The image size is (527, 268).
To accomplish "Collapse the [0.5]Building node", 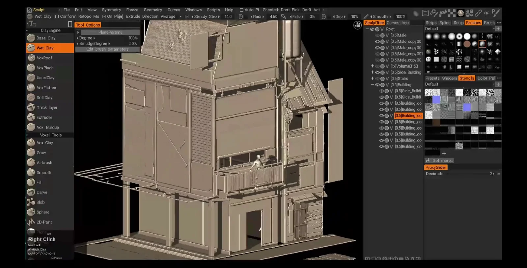I will 373,85.
